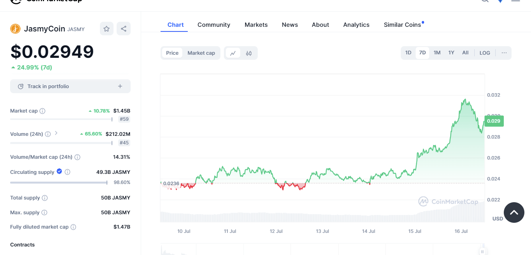The height and width of the screenshot is (255, 531).
Task: Expand the Volume (24h) chevron
Action: point(56,133)
